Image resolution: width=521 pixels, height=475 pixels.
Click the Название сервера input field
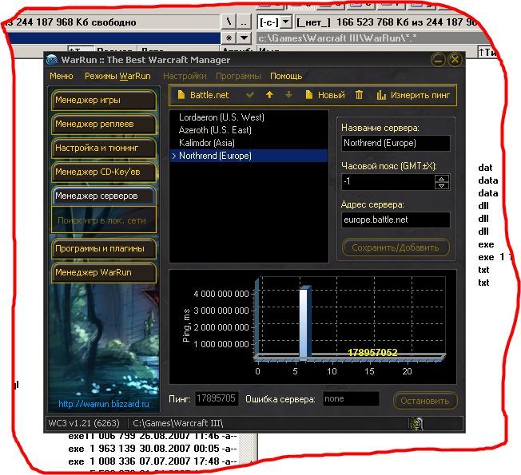(x=396, y=143)
